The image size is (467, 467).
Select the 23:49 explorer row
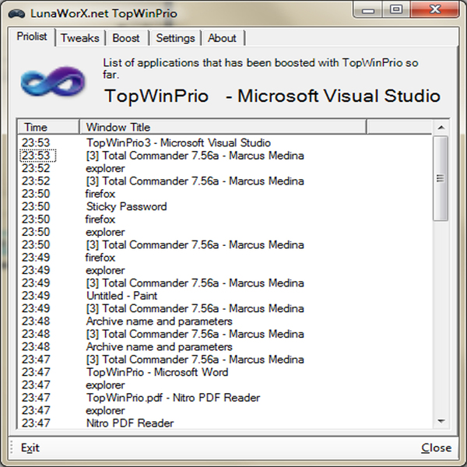point(225,270)
